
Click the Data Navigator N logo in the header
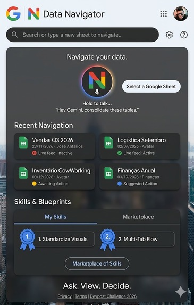point(34,14)
